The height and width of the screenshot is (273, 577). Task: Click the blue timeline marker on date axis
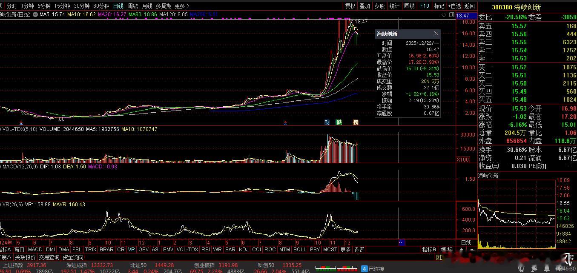(401, 242)
